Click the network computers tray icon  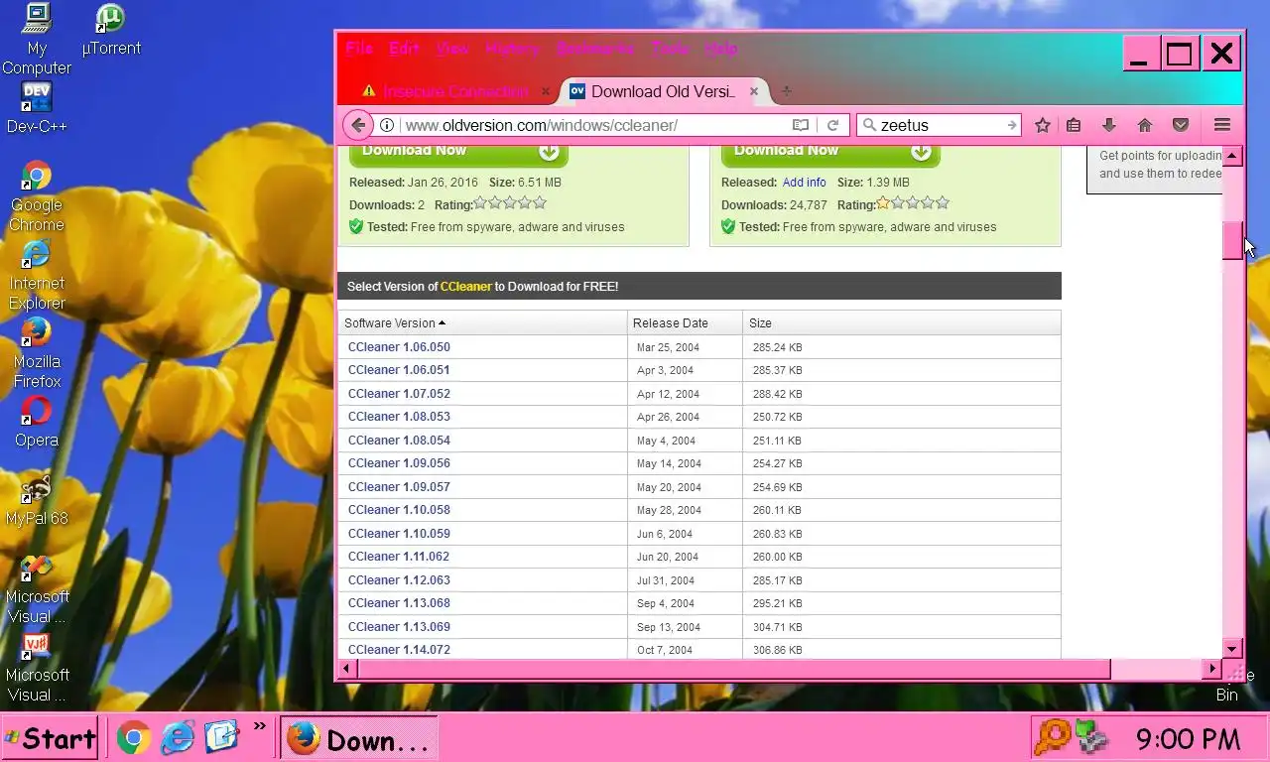1091,738
